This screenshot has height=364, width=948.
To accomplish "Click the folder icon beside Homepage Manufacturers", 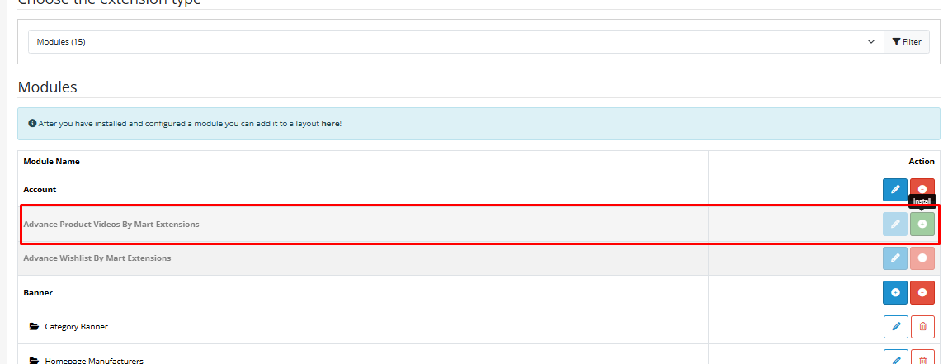I will [34, 360].
